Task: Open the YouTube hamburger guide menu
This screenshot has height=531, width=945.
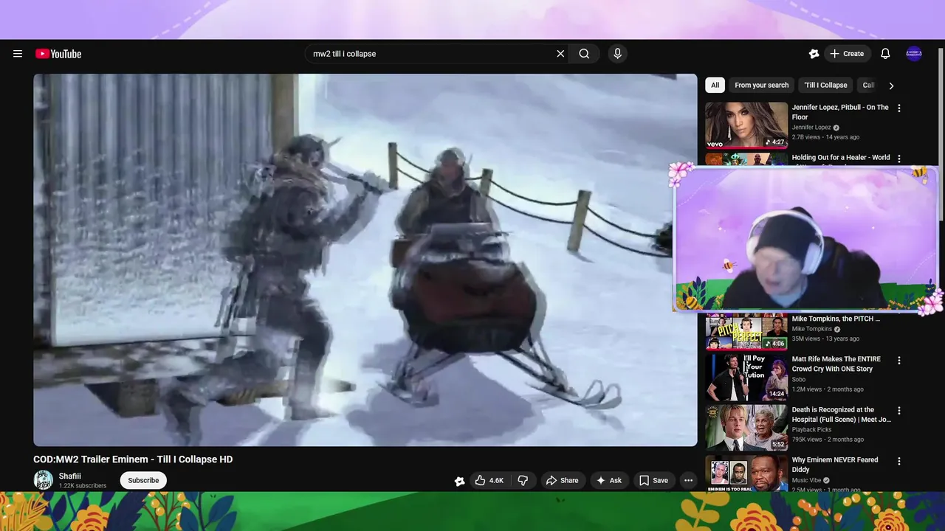Action: point(18,54)
